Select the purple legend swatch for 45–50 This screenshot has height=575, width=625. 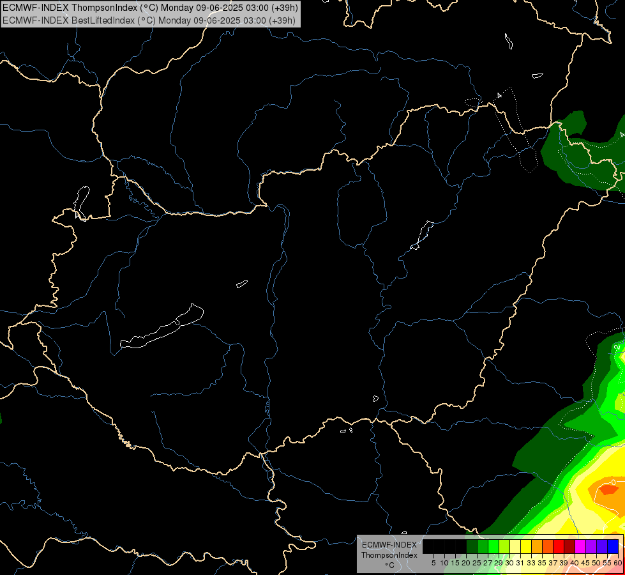pos(591,547)
